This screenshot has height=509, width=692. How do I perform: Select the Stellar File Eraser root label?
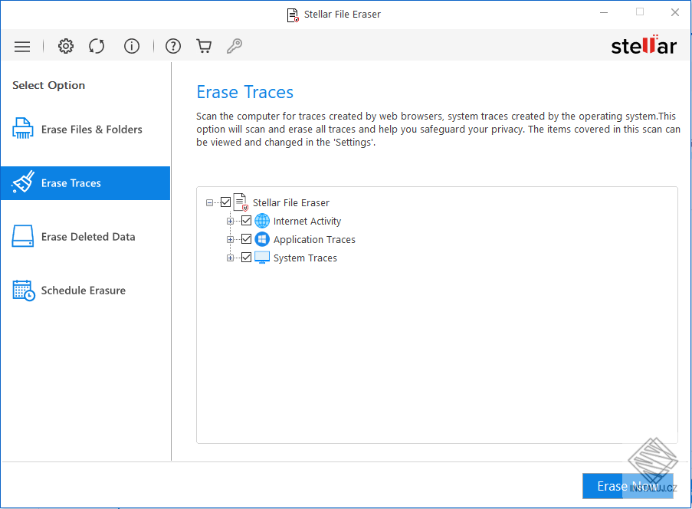pos(291,202)
